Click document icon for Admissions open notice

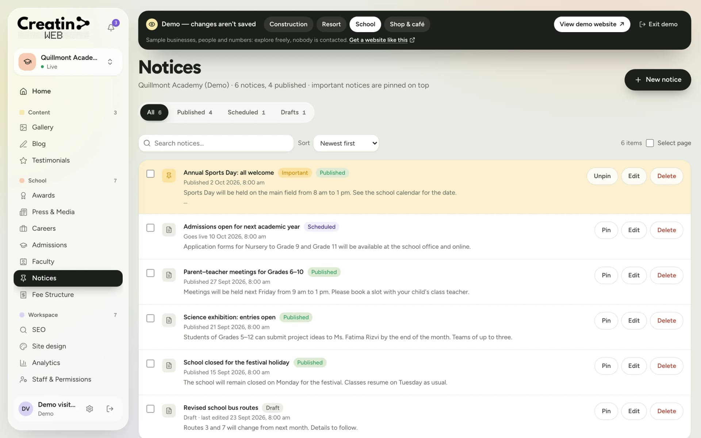coord(169,230)
